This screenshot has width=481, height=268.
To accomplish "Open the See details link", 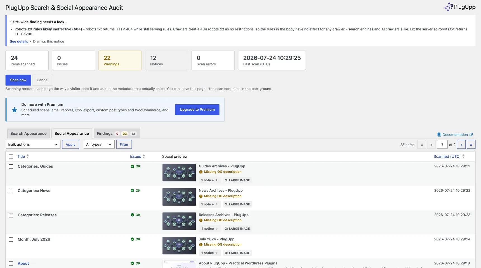I will point(19,41).
